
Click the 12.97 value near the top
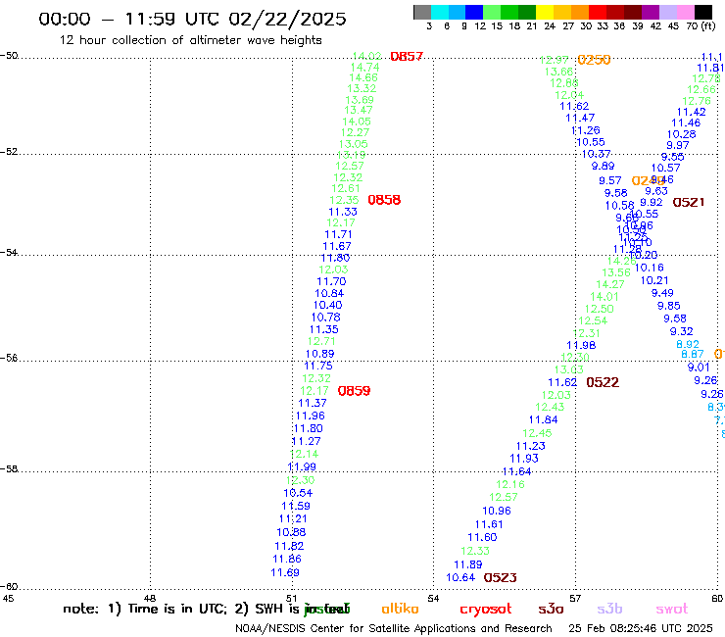(554, 60)
